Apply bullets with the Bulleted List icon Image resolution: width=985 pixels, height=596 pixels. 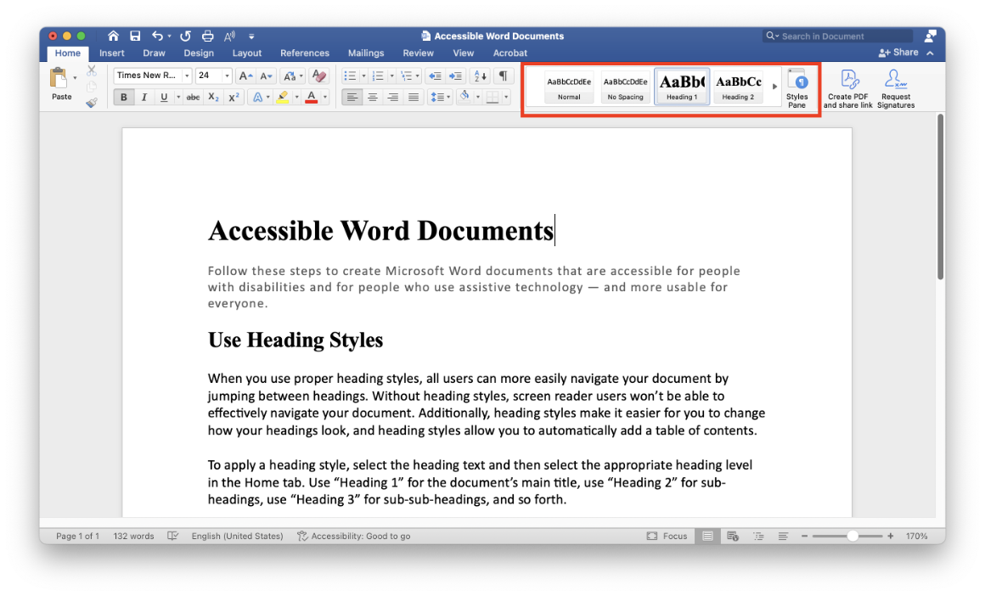point(350,75)
